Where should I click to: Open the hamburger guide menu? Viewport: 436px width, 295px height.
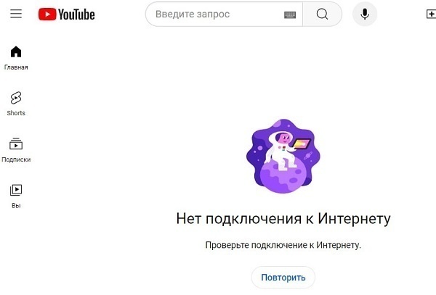(16, 14)
